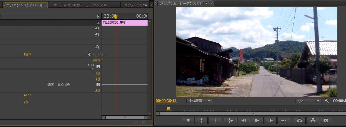346x127 pixels.
Task: Toggle velocity graph fit button beside 速度
Action: [98, 85]
